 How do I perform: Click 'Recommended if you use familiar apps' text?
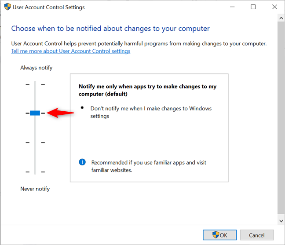[149, 166]
